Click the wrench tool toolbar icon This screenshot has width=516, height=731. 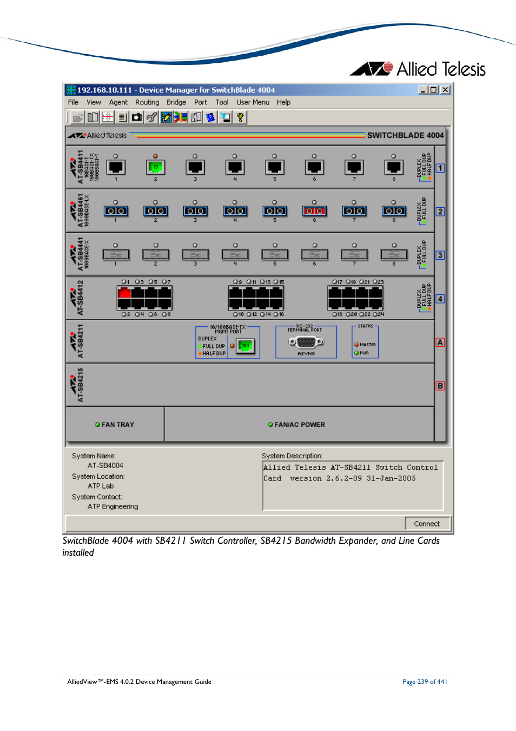(151, 117)
